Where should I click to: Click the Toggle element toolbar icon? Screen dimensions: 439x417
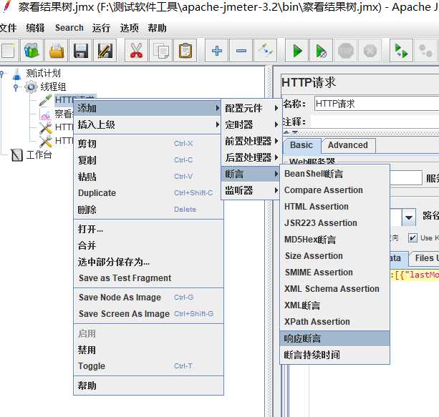(x=266, y=51)
